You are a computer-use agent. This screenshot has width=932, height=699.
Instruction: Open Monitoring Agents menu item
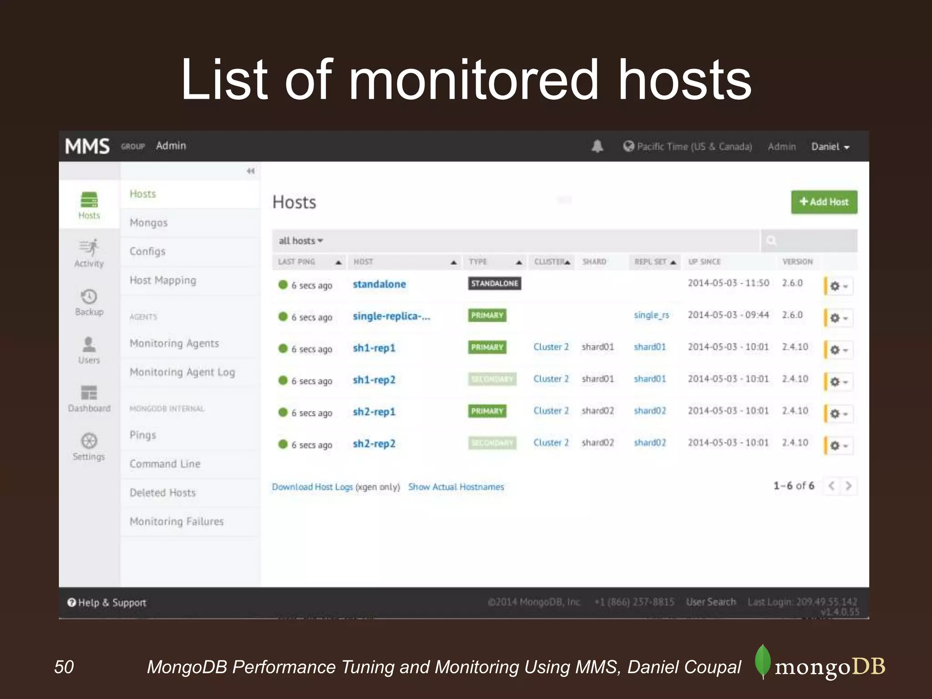(x=190, y=343)
